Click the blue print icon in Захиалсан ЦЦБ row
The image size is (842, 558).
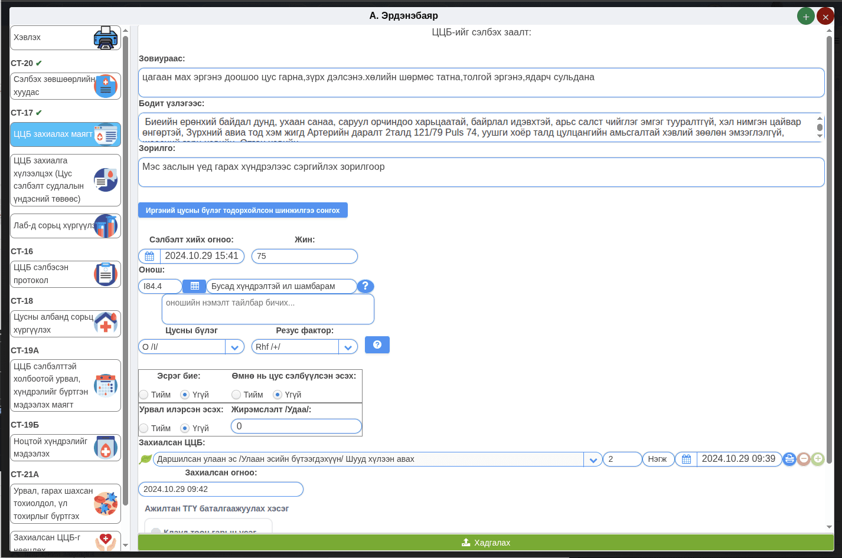coord(789,459)
